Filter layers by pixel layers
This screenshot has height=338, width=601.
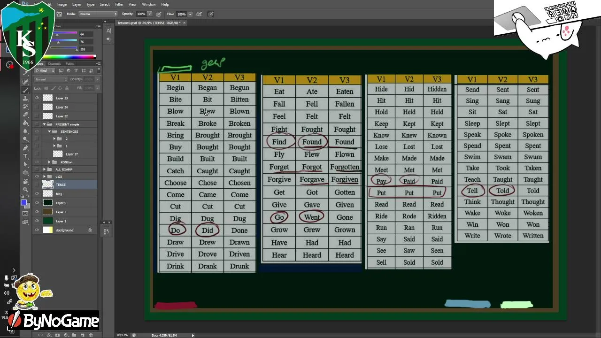pos(61,71)
